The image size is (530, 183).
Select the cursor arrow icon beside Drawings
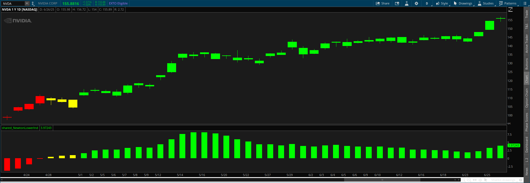tap(455, 3)
